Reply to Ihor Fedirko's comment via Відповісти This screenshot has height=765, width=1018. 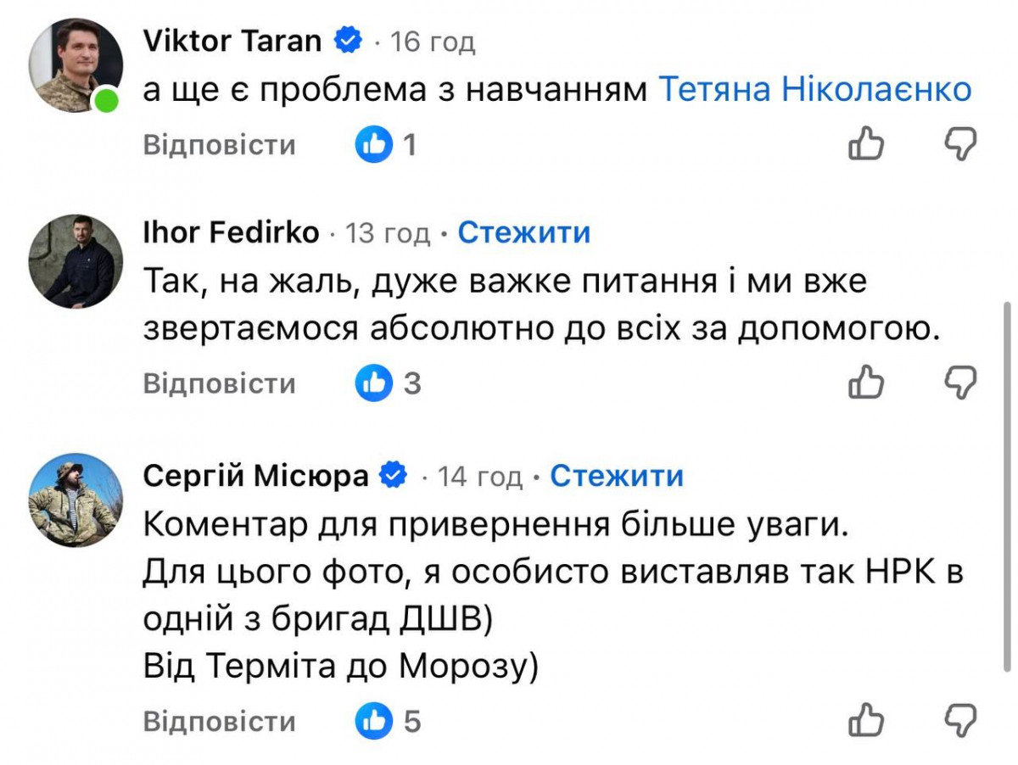(x=219, y=383)
